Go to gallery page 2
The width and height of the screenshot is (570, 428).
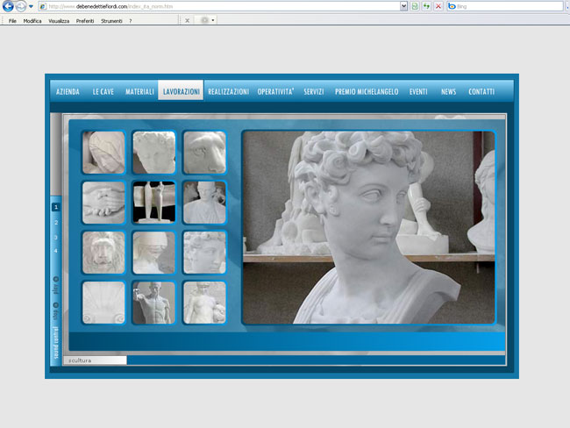coord(56,222)
